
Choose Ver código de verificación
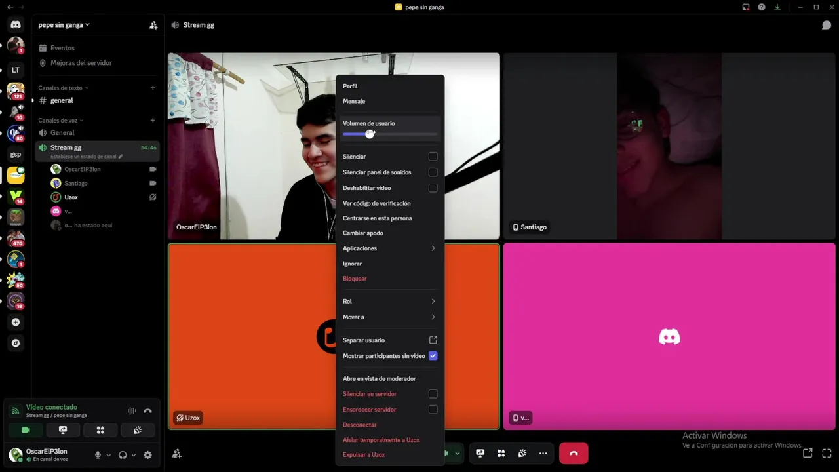point(389,204)
